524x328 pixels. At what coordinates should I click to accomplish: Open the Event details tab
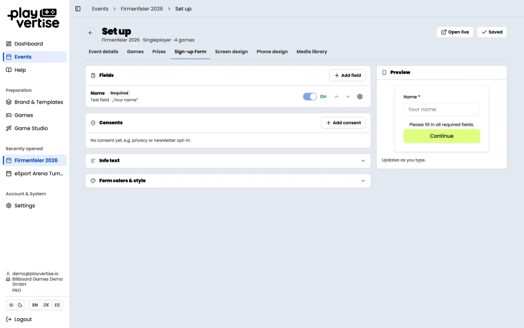pos(104,52)
